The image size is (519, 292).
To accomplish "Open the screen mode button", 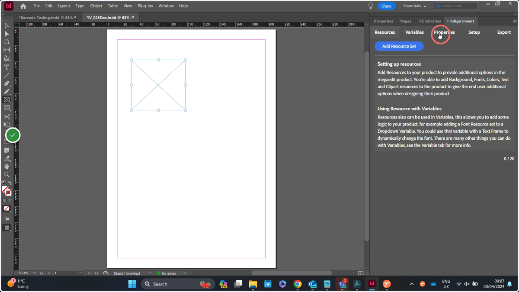I will 6,228.
